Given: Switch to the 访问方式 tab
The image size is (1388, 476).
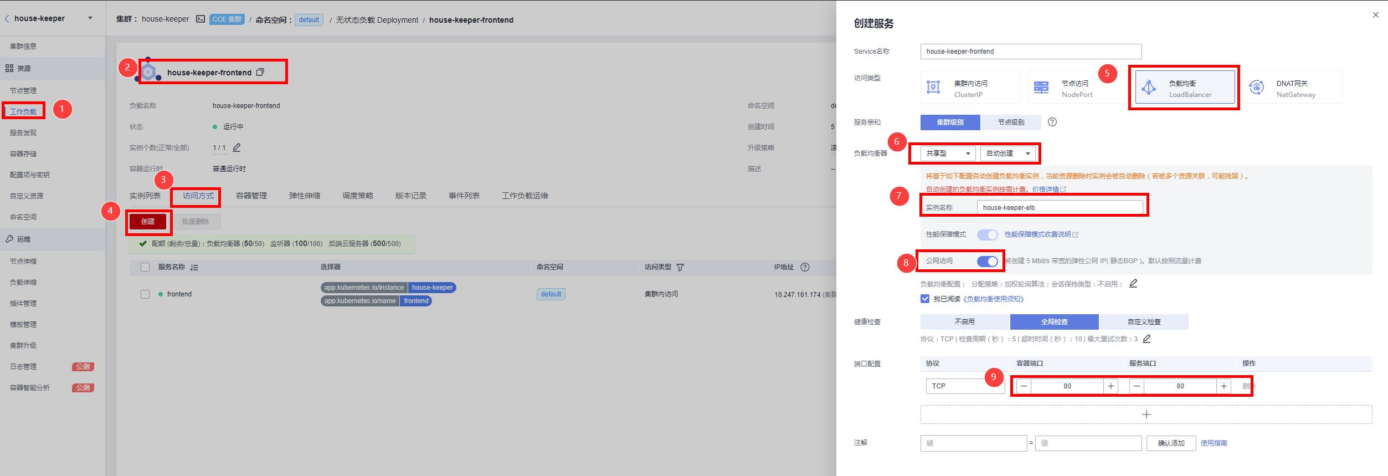Looking at the screenshot, I should click(x=198, y=196).
